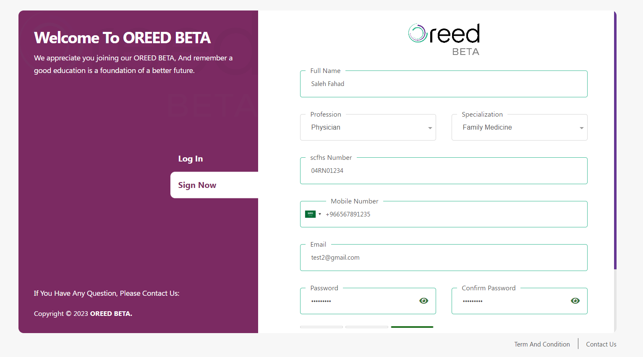The width and height of the screenshot is (643, 357).
Task: Click the Saudi Arabia flag icon
Action: [310, 214]
